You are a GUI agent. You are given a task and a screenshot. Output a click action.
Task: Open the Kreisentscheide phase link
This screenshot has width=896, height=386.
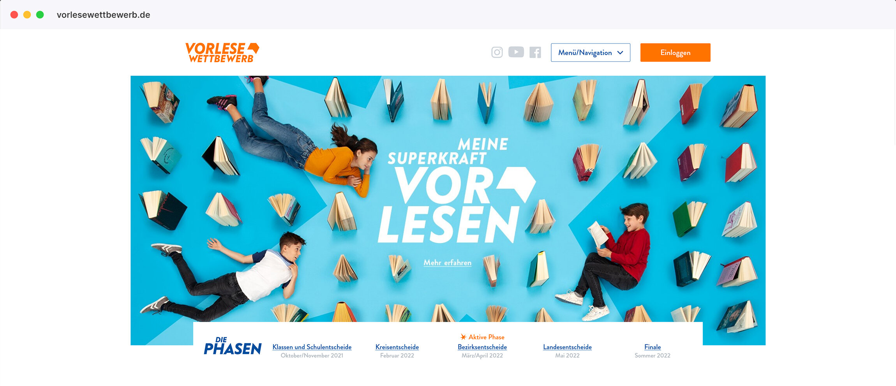point(397,347)
